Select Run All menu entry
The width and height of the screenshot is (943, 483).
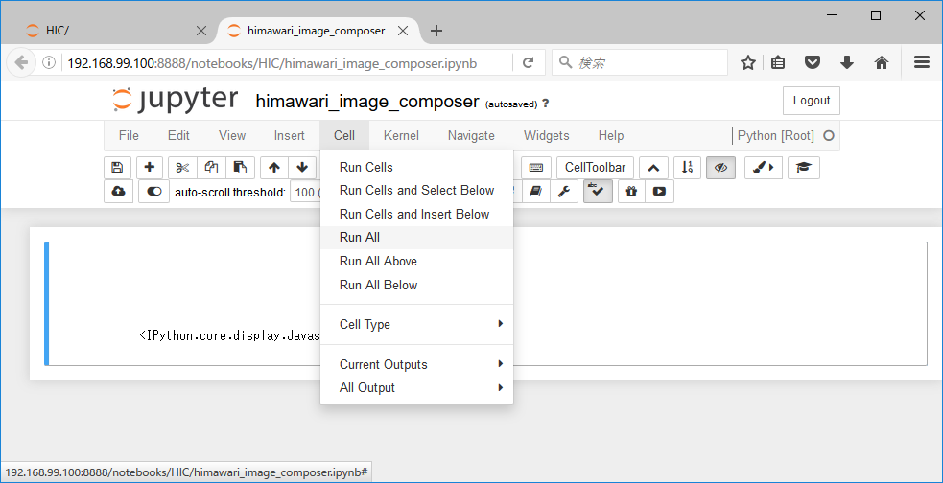pyautogui.click(x=416, y=238)
